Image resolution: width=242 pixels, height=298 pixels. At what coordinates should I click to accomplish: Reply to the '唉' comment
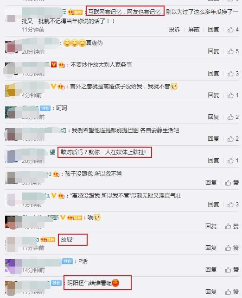pyautogui.click(x=211, y=226)
